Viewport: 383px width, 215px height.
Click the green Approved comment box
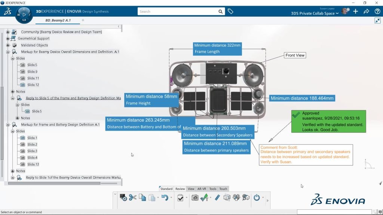point(328,121)
